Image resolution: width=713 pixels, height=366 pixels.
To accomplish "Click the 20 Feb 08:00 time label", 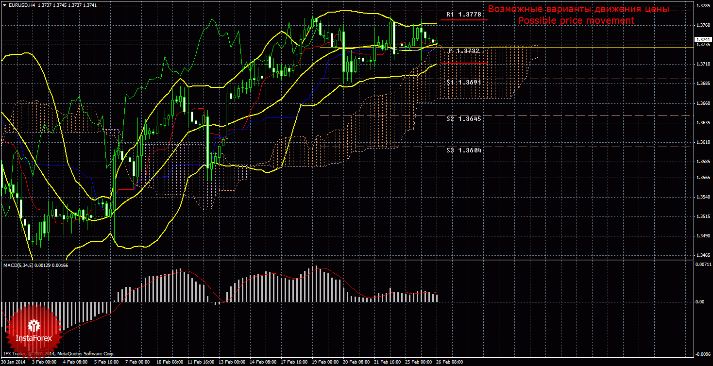I will pos(356,362).
